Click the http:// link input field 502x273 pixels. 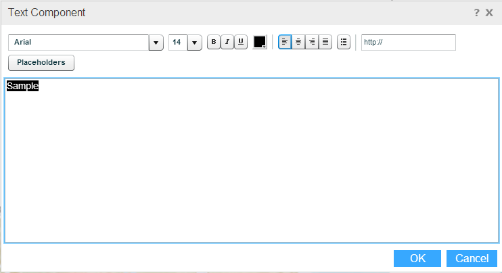(x=408, y=43)
